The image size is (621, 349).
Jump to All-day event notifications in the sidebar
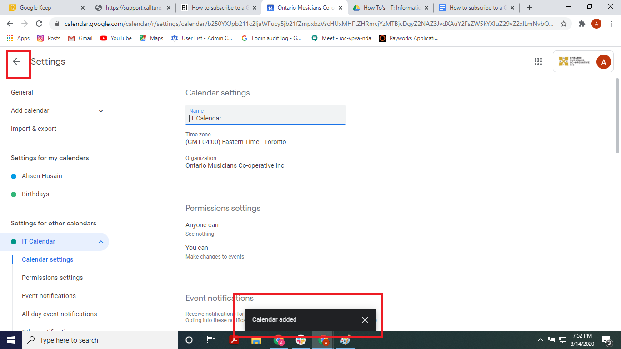(59, 314)
